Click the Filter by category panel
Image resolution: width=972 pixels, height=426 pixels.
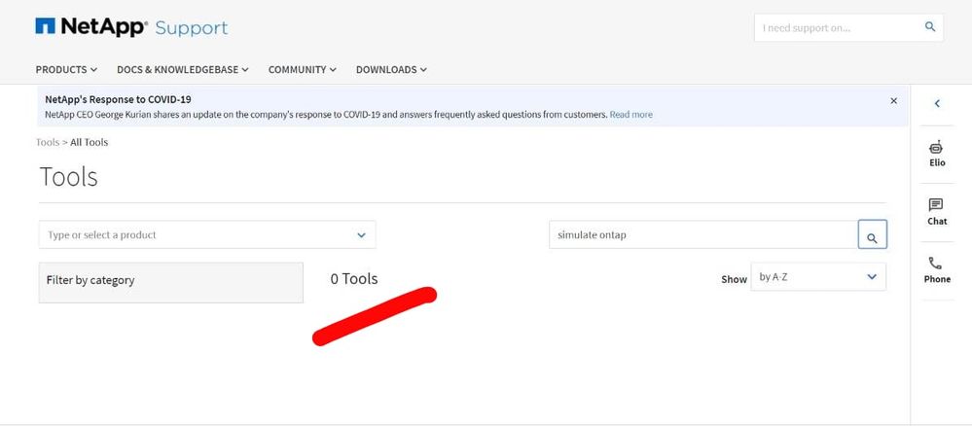(171, 282)
